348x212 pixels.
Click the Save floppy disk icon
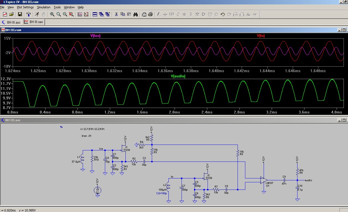point(20,14)
